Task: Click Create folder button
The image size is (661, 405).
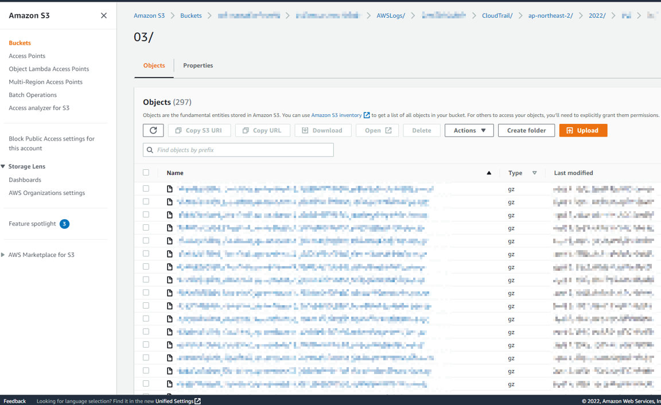Action: pyautogui.click(x=526, y=130)
